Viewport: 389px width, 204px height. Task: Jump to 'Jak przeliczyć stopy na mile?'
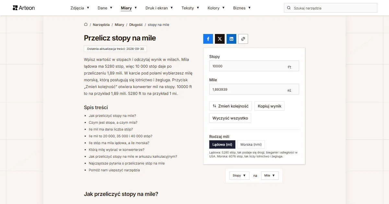pos(112,116)
